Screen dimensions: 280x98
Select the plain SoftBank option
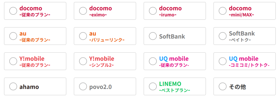[x=153, y=36]
